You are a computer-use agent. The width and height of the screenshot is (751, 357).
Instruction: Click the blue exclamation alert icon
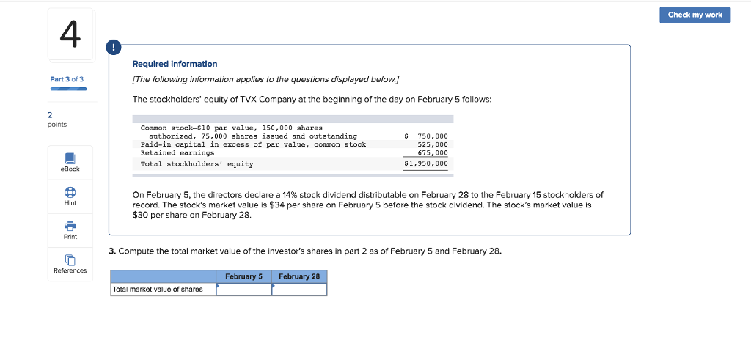click(x=114, y=48)
